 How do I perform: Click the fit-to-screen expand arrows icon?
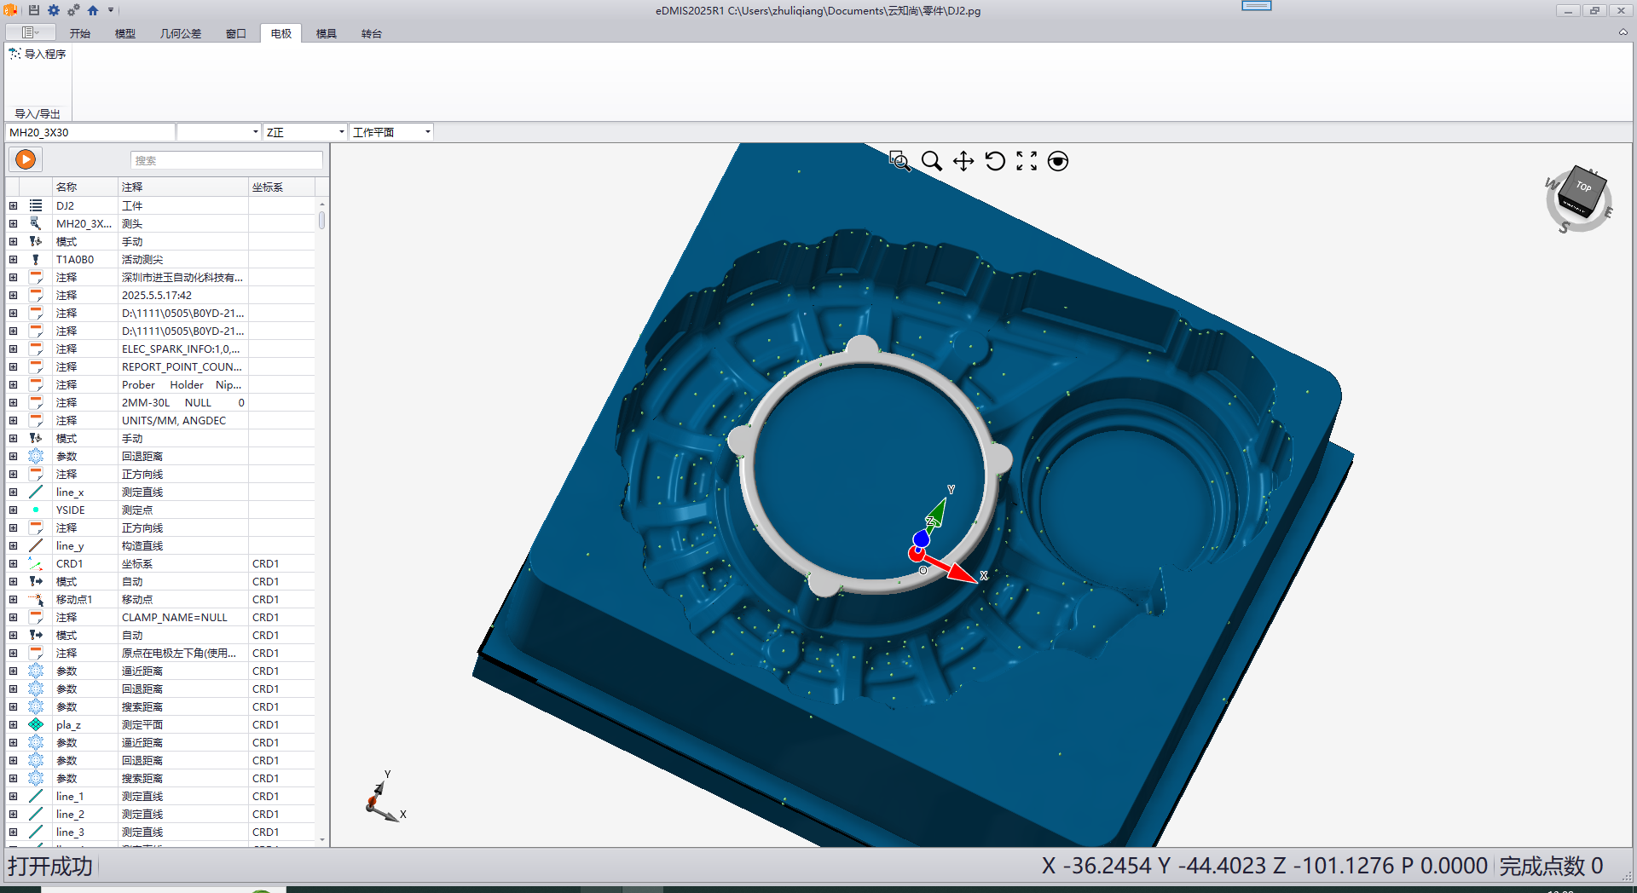[x=1027, y=161]
